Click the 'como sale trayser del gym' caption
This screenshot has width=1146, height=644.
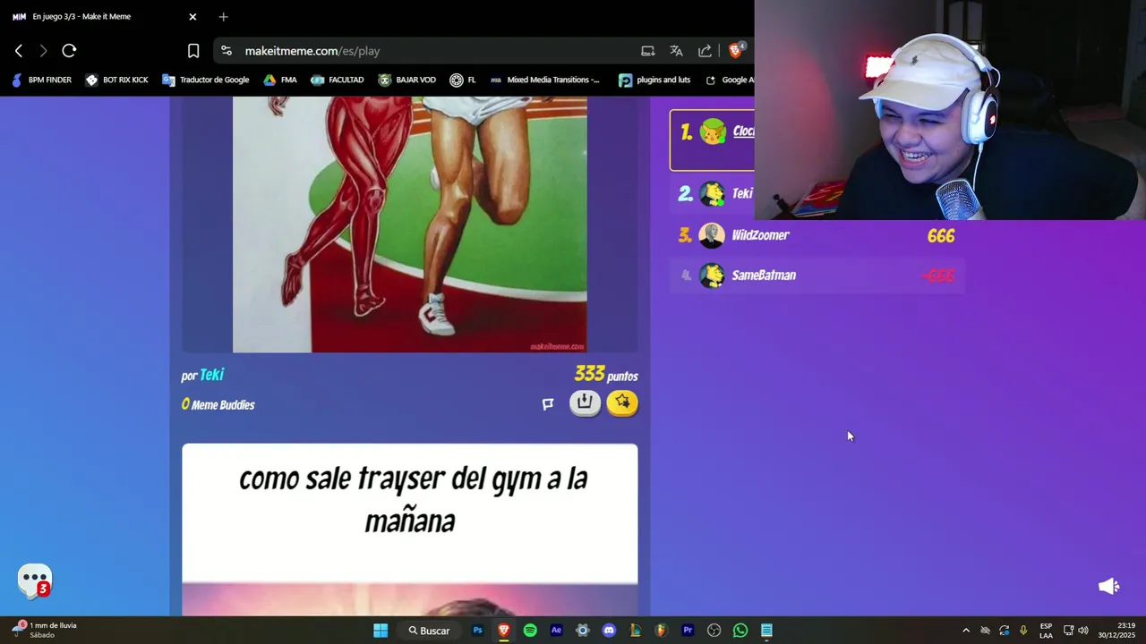coord(413,499)
